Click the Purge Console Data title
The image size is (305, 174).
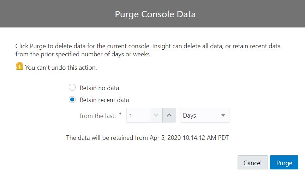click(155, 14)
